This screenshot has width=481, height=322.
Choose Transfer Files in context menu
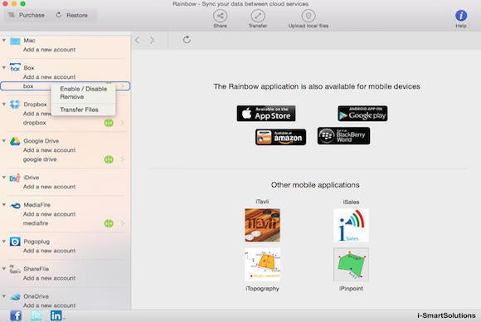click(x=79, y=110)
